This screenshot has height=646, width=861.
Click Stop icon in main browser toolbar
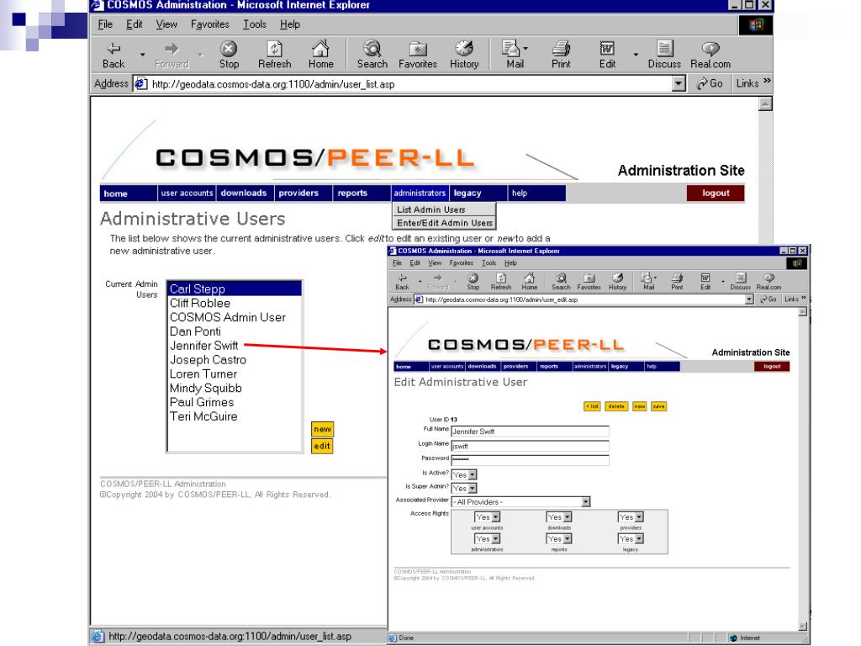[229, 55]
